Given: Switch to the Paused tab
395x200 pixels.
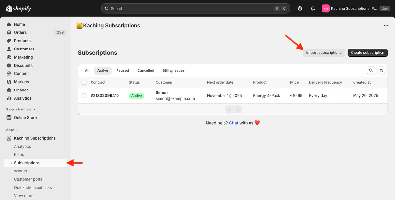Looking at the screenshot, I should pos(123,70).
